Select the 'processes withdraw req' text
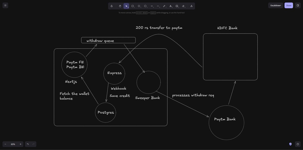This screenshot has width=303, height=150. [193, 95]
